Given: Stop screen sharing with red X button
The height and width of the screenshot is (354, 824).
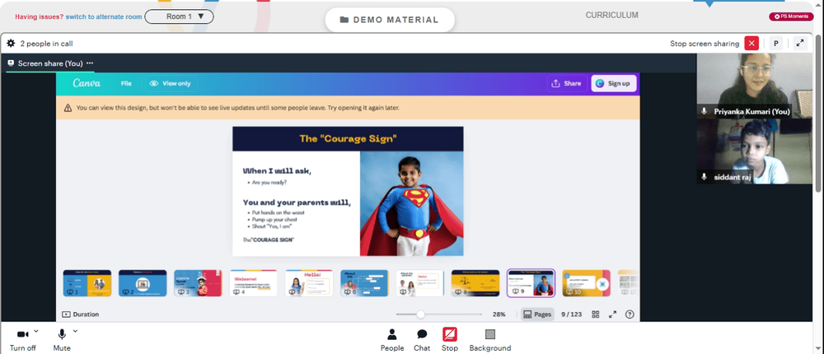Looking at the screenshot, I should [752, 44].
